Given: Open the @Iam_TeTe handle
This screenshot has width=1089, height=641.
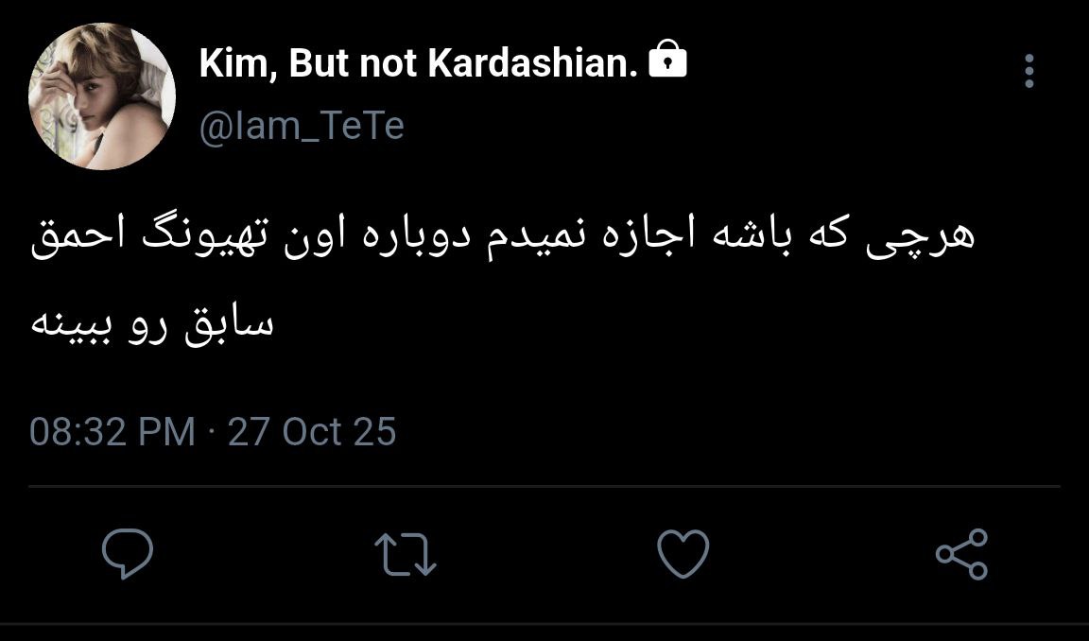Looking at the screenshot, I should 302,126.
